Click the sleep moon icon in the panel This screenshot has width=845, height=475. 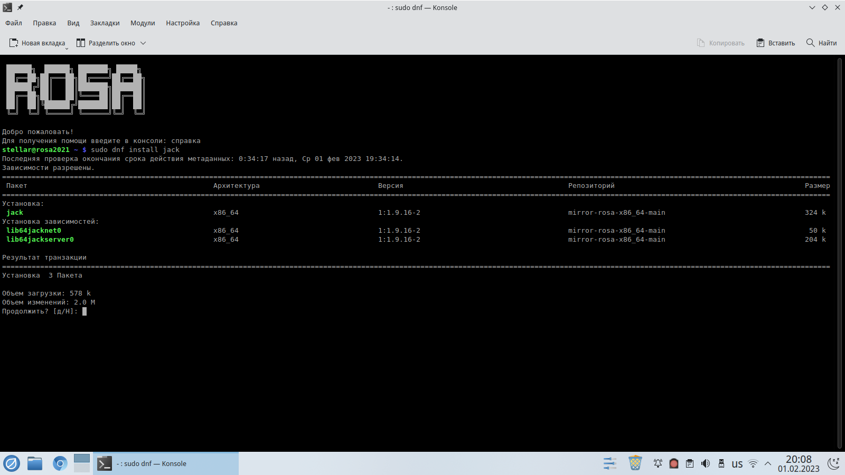point(834,463)
